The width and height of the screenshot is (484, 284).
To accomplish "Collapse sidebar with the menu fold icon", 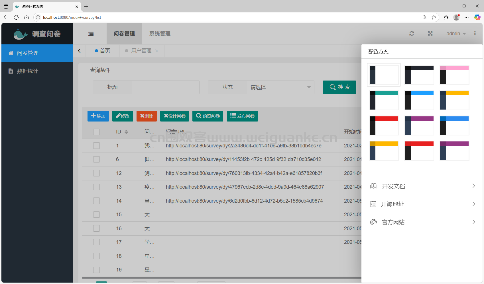I will pos(91,34).
